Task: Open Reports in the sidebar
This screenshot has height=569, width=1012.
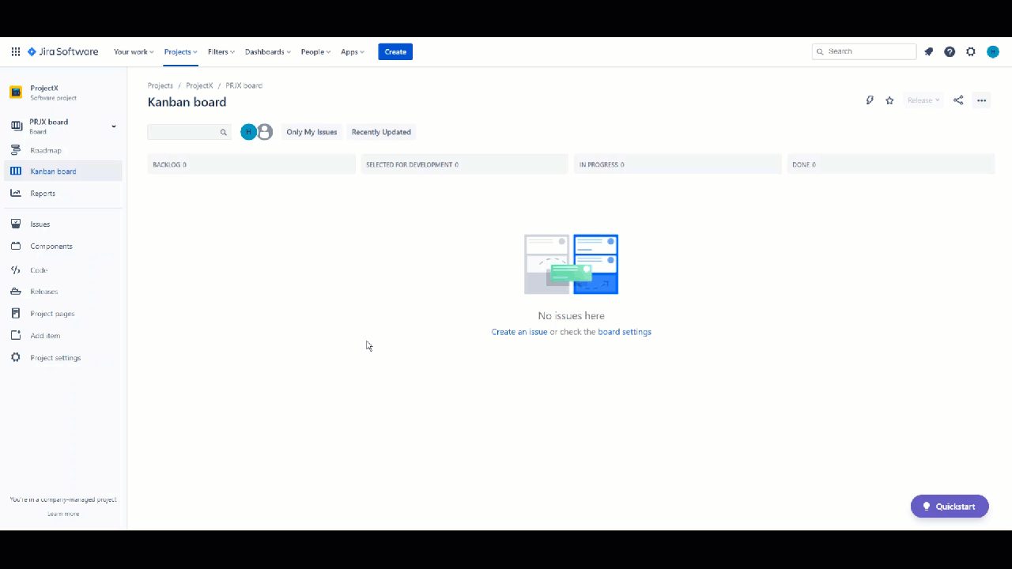Action: tap(43, 193)
